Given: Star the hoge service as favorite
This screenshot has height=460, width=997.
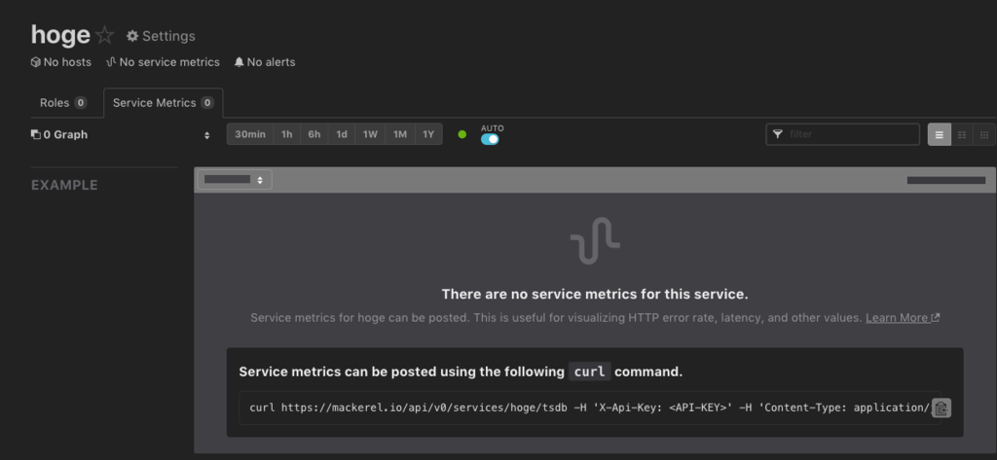Looking at the screenshot, I should tap(104, 36).
